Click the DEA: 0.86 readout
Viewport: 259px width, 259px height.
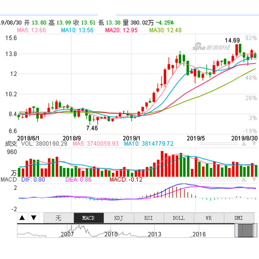(x=78, y=180)
